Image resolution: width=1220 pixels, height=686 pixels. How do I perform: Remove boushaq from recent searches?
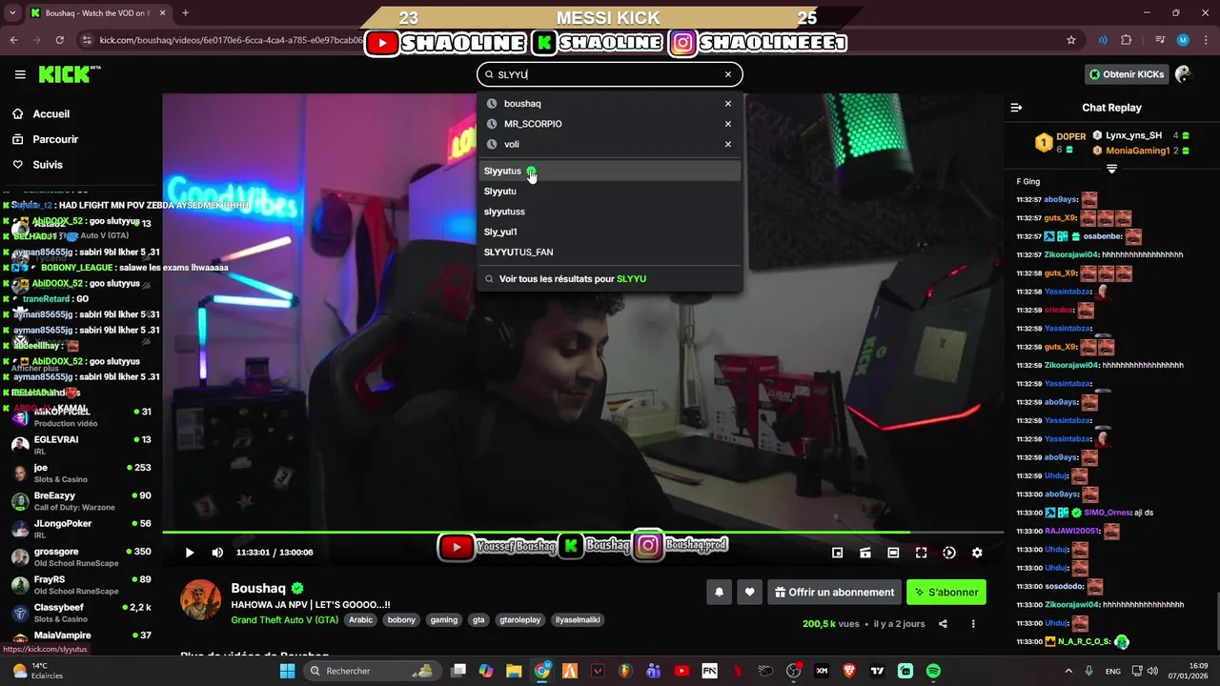728,104
